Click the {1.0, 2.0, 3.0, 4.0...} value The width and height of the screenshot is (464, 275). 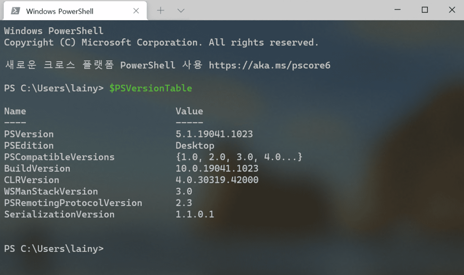point(239,157)
